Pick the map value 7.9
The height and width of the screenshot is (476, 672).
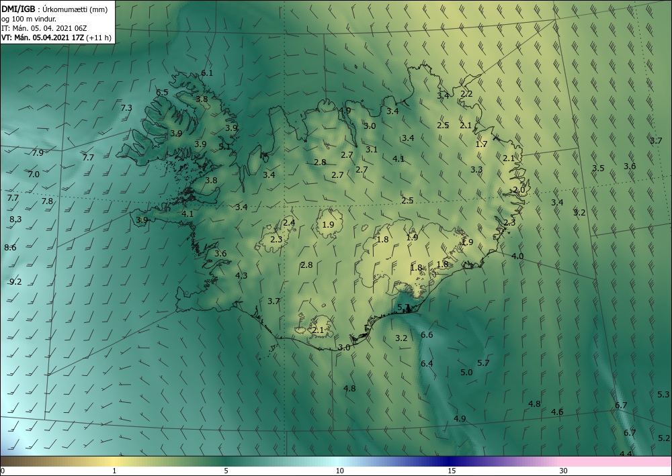tap(38, 152)
